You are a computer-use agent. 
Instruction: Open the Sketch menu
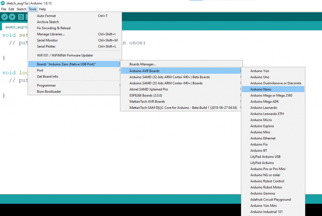click(x=21, y=9)
